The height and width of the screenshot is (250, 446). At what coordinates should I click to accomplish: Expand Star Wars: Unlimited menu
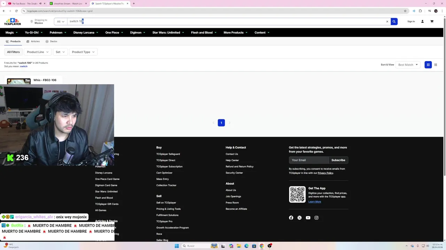168,33
